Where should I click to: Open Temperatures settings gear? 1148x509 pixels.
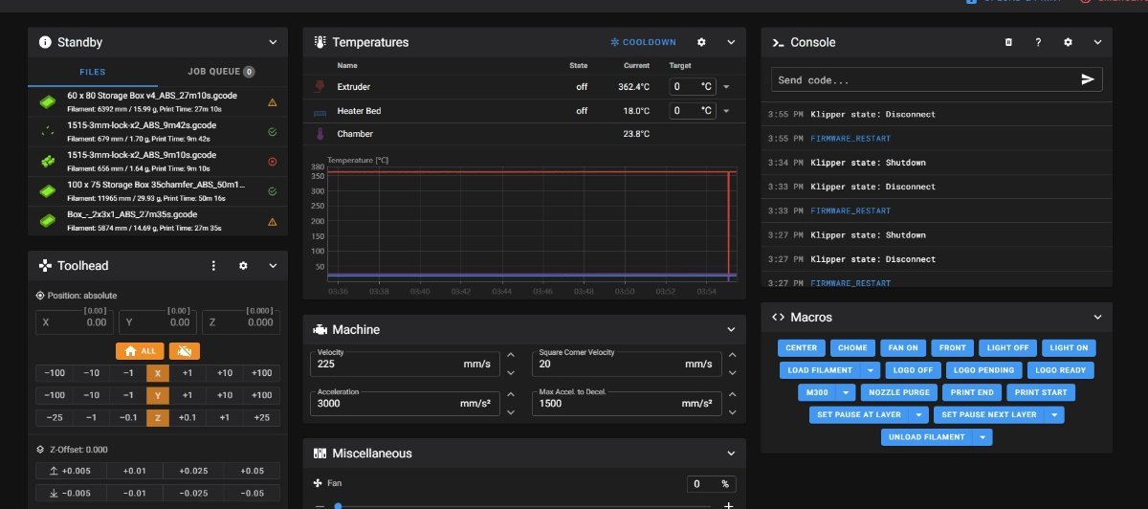tap(701, 42)
